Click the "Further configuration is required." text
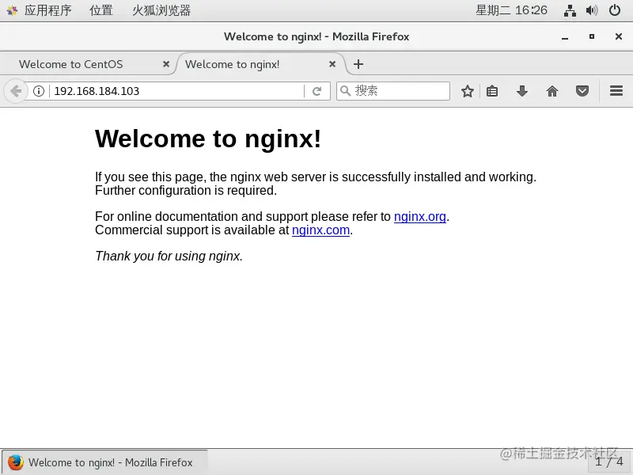The width and height of the screenshot is (633, 475). click(186, 191)
